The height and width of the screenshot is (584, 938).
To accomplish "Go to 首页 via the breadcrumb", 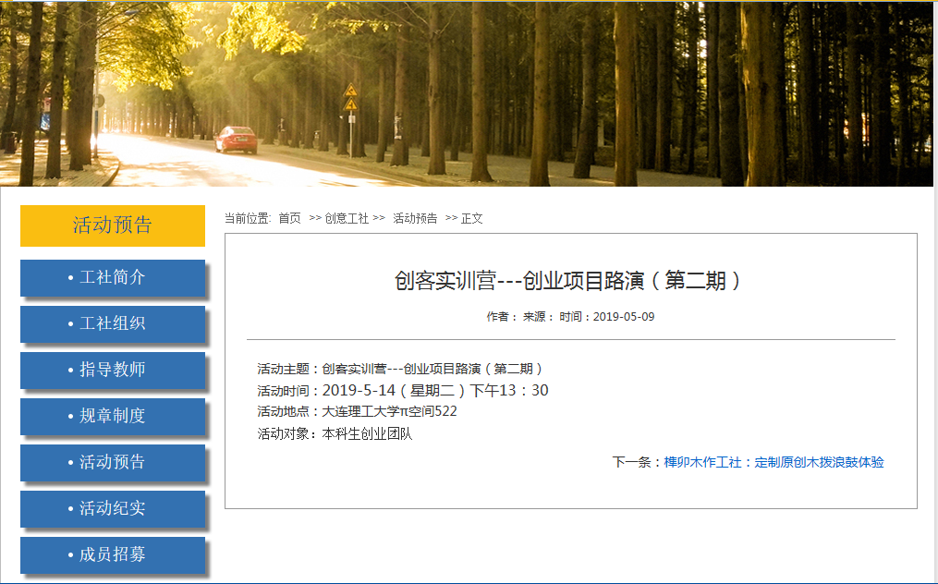I will 289,218.
